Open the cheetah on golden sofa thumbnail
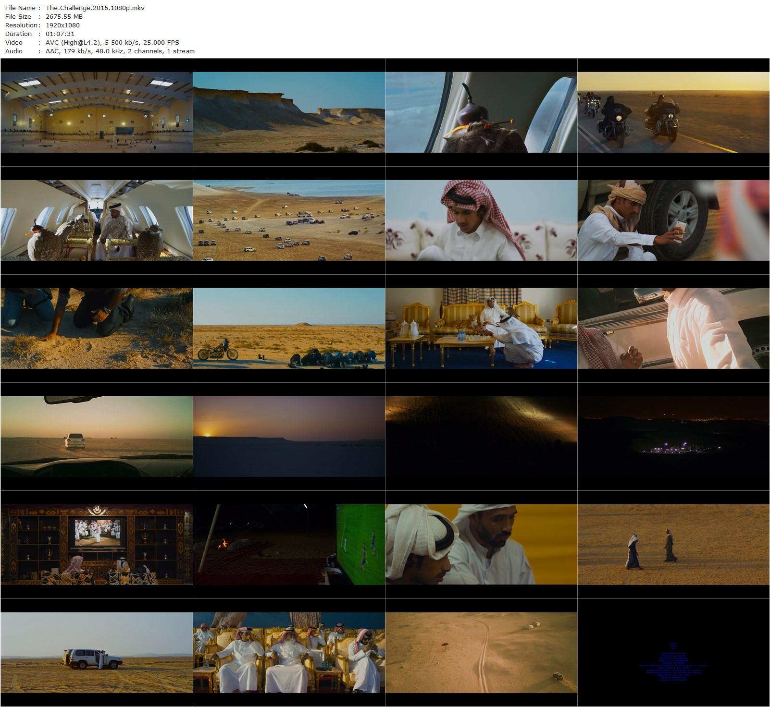770x707 pixels. tap(481, 329)
